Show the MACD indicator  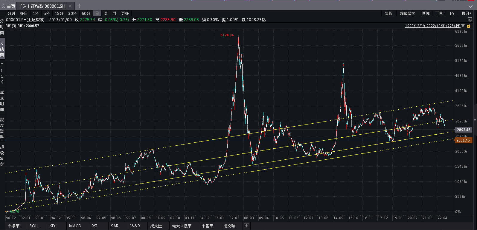tap(75, 226)
